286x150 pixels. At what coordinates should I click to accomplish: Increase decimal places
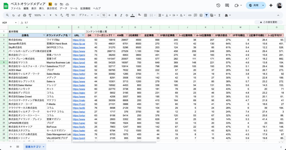click(x=67, y=15)
